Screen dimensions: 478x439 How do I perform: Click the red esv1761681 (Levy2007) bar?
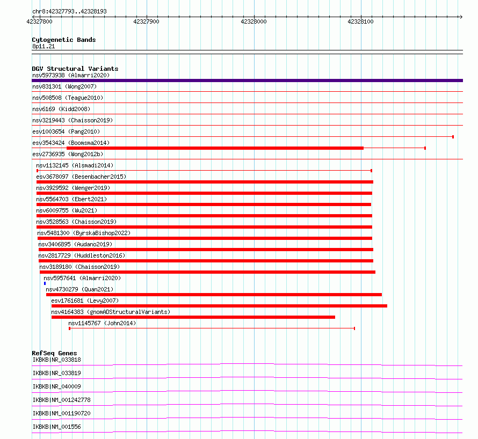coord(220,306)
